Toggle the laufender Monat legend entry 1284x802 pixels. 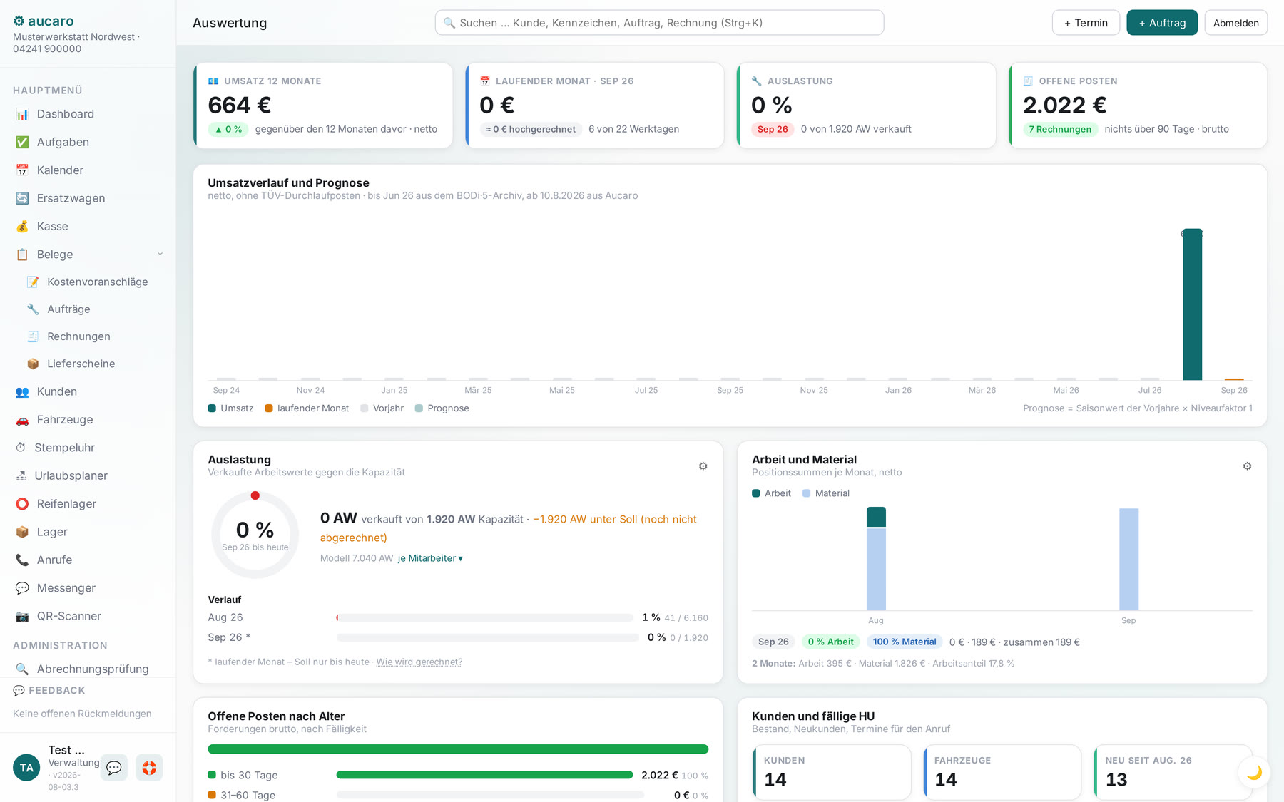coord(307,408)
